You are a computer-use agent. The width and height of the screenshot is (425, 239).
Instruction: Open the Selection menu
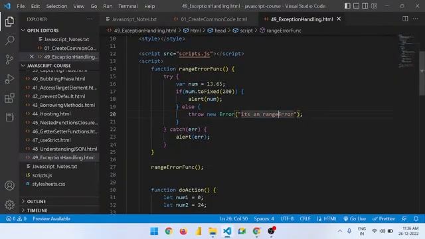[x=56, y=6]
